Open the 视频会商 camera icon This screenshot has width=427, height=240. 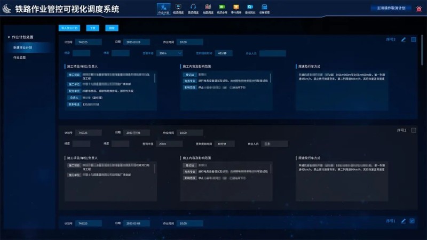222,9
